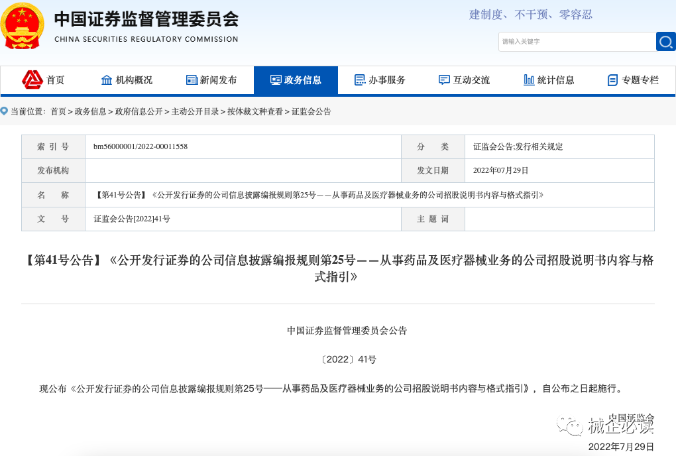
Task: Click the 〔2022〕41号 line
Action: pos(349,359)
